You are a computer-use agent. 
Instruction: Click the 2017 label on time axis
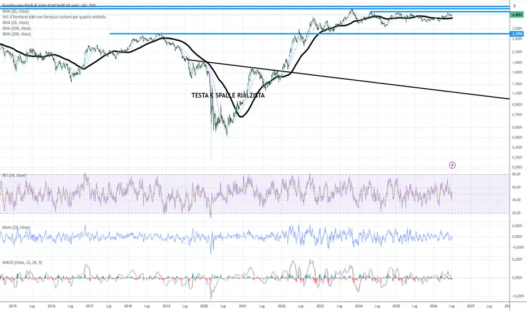(89, 306)
